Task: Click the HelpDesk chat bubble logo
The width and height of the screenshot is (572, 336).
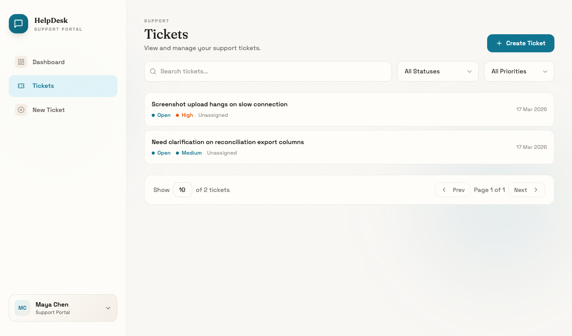Action: pyautogui.click(x=18, y=24)
